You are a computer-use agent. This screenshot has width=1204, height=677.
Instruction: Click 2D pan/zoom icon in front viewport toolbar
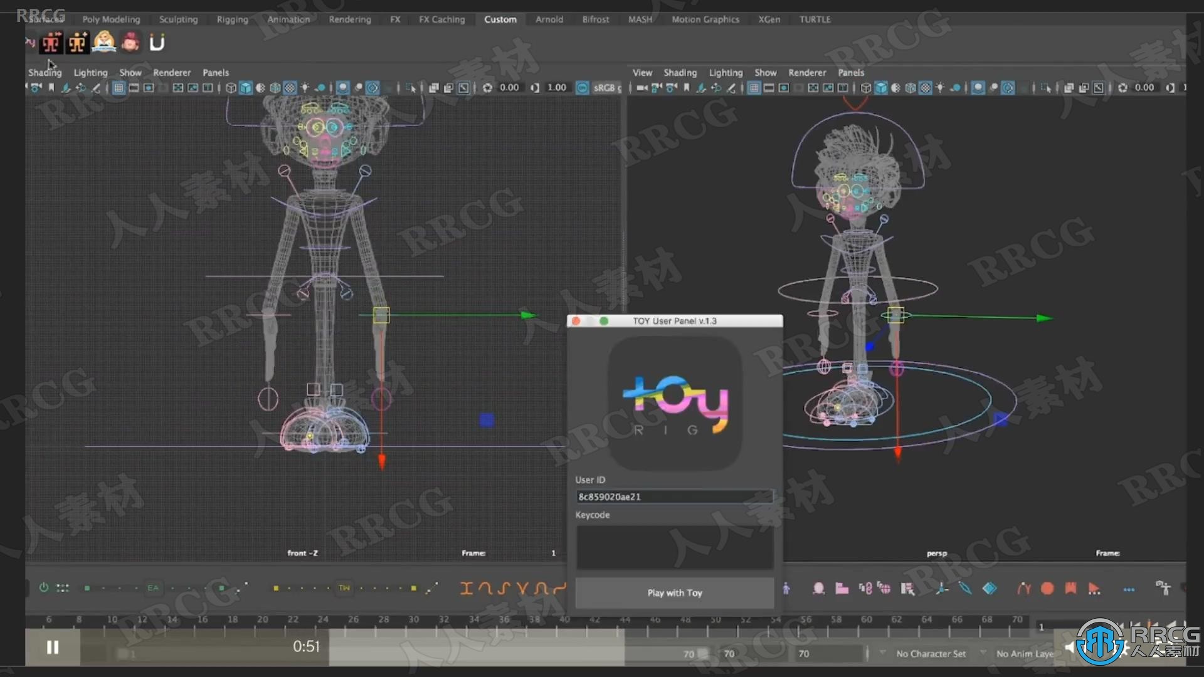[x=81, y=88]
